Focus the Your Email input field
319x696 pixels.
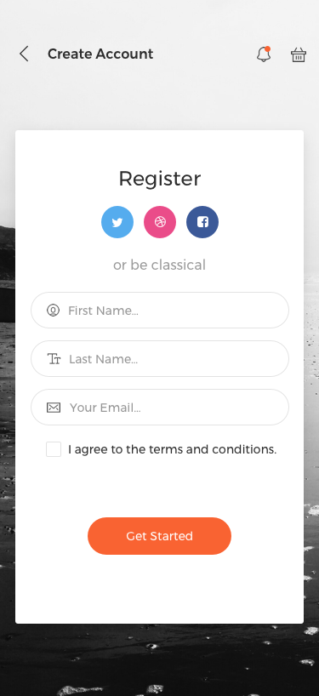tap(160, 408)
